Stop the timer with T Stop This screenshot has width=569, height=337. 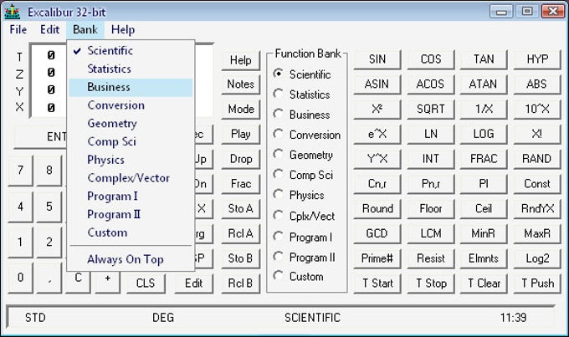point(431,283)
